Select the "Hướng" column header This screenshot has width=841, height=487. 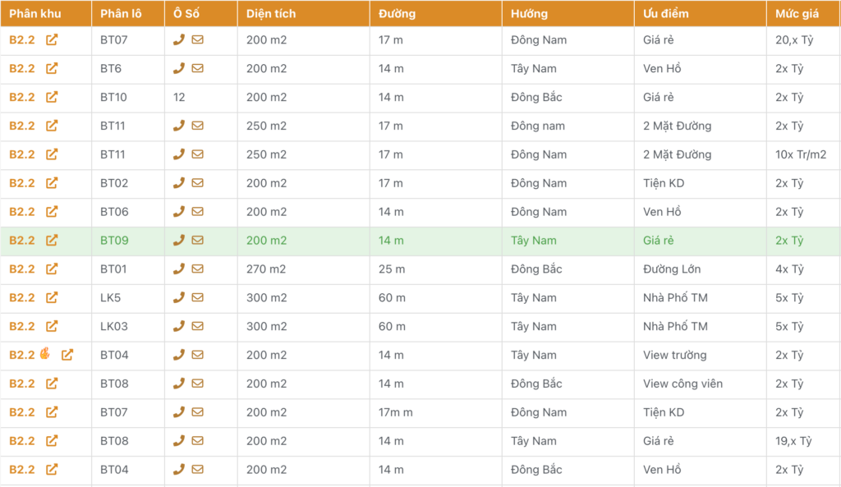click(x=529, y=14)
